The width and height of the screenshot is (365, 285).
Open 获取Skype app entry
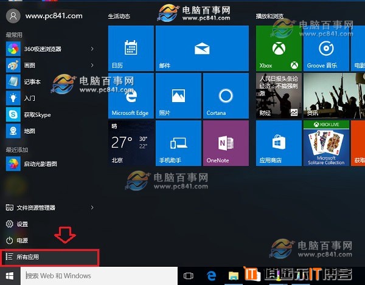coord(13,114)
